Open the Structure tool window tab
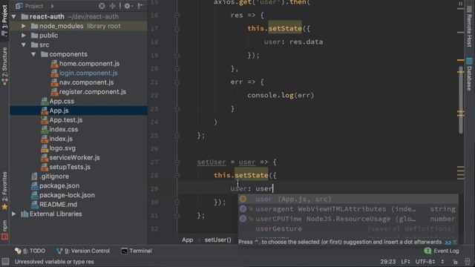Image resolution: width=475 pixels, height=267 pixels. [4, 66]
